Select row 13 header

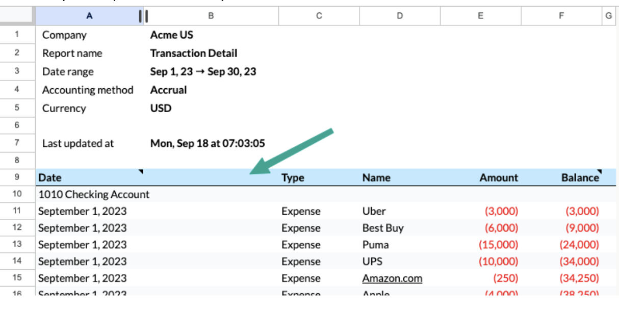(x=17, y=244)
